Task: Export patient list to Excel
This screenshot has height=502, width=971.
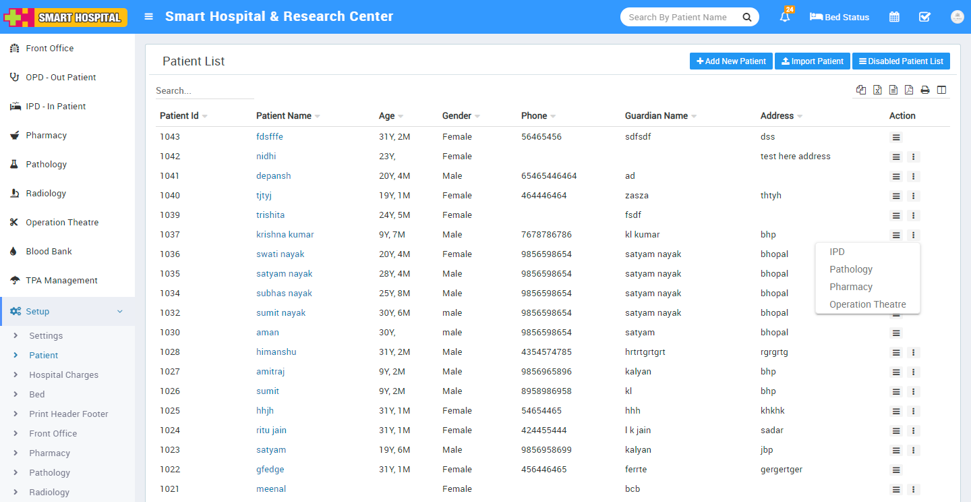Action: 877,90
